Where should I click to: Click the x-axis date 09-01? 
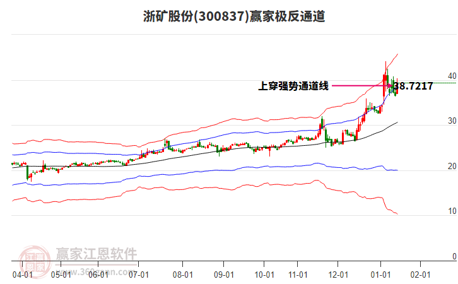(x=224, y=275)
